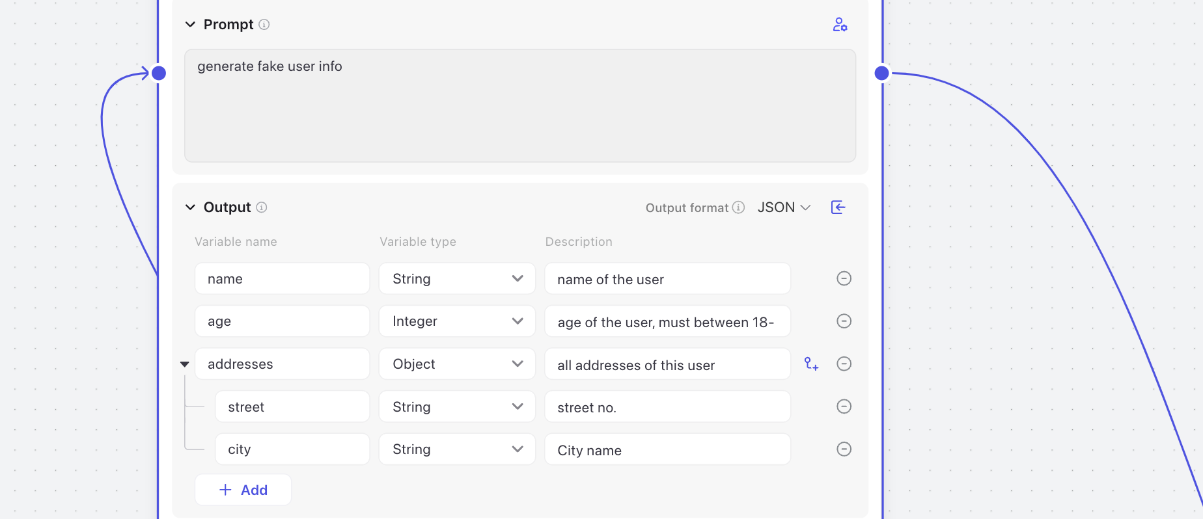Viewport: 1203px width, 519px height.
Task: Remove the city sub-field row
Action: (x=844, y=449)
